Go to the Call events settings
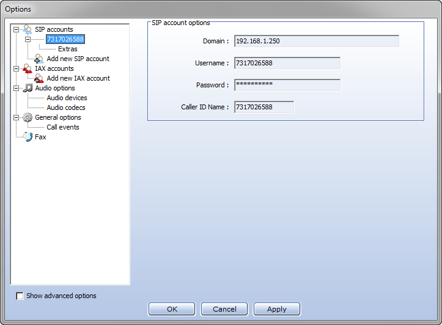This screenshot has width=442, height=325. tap(63, 127)
